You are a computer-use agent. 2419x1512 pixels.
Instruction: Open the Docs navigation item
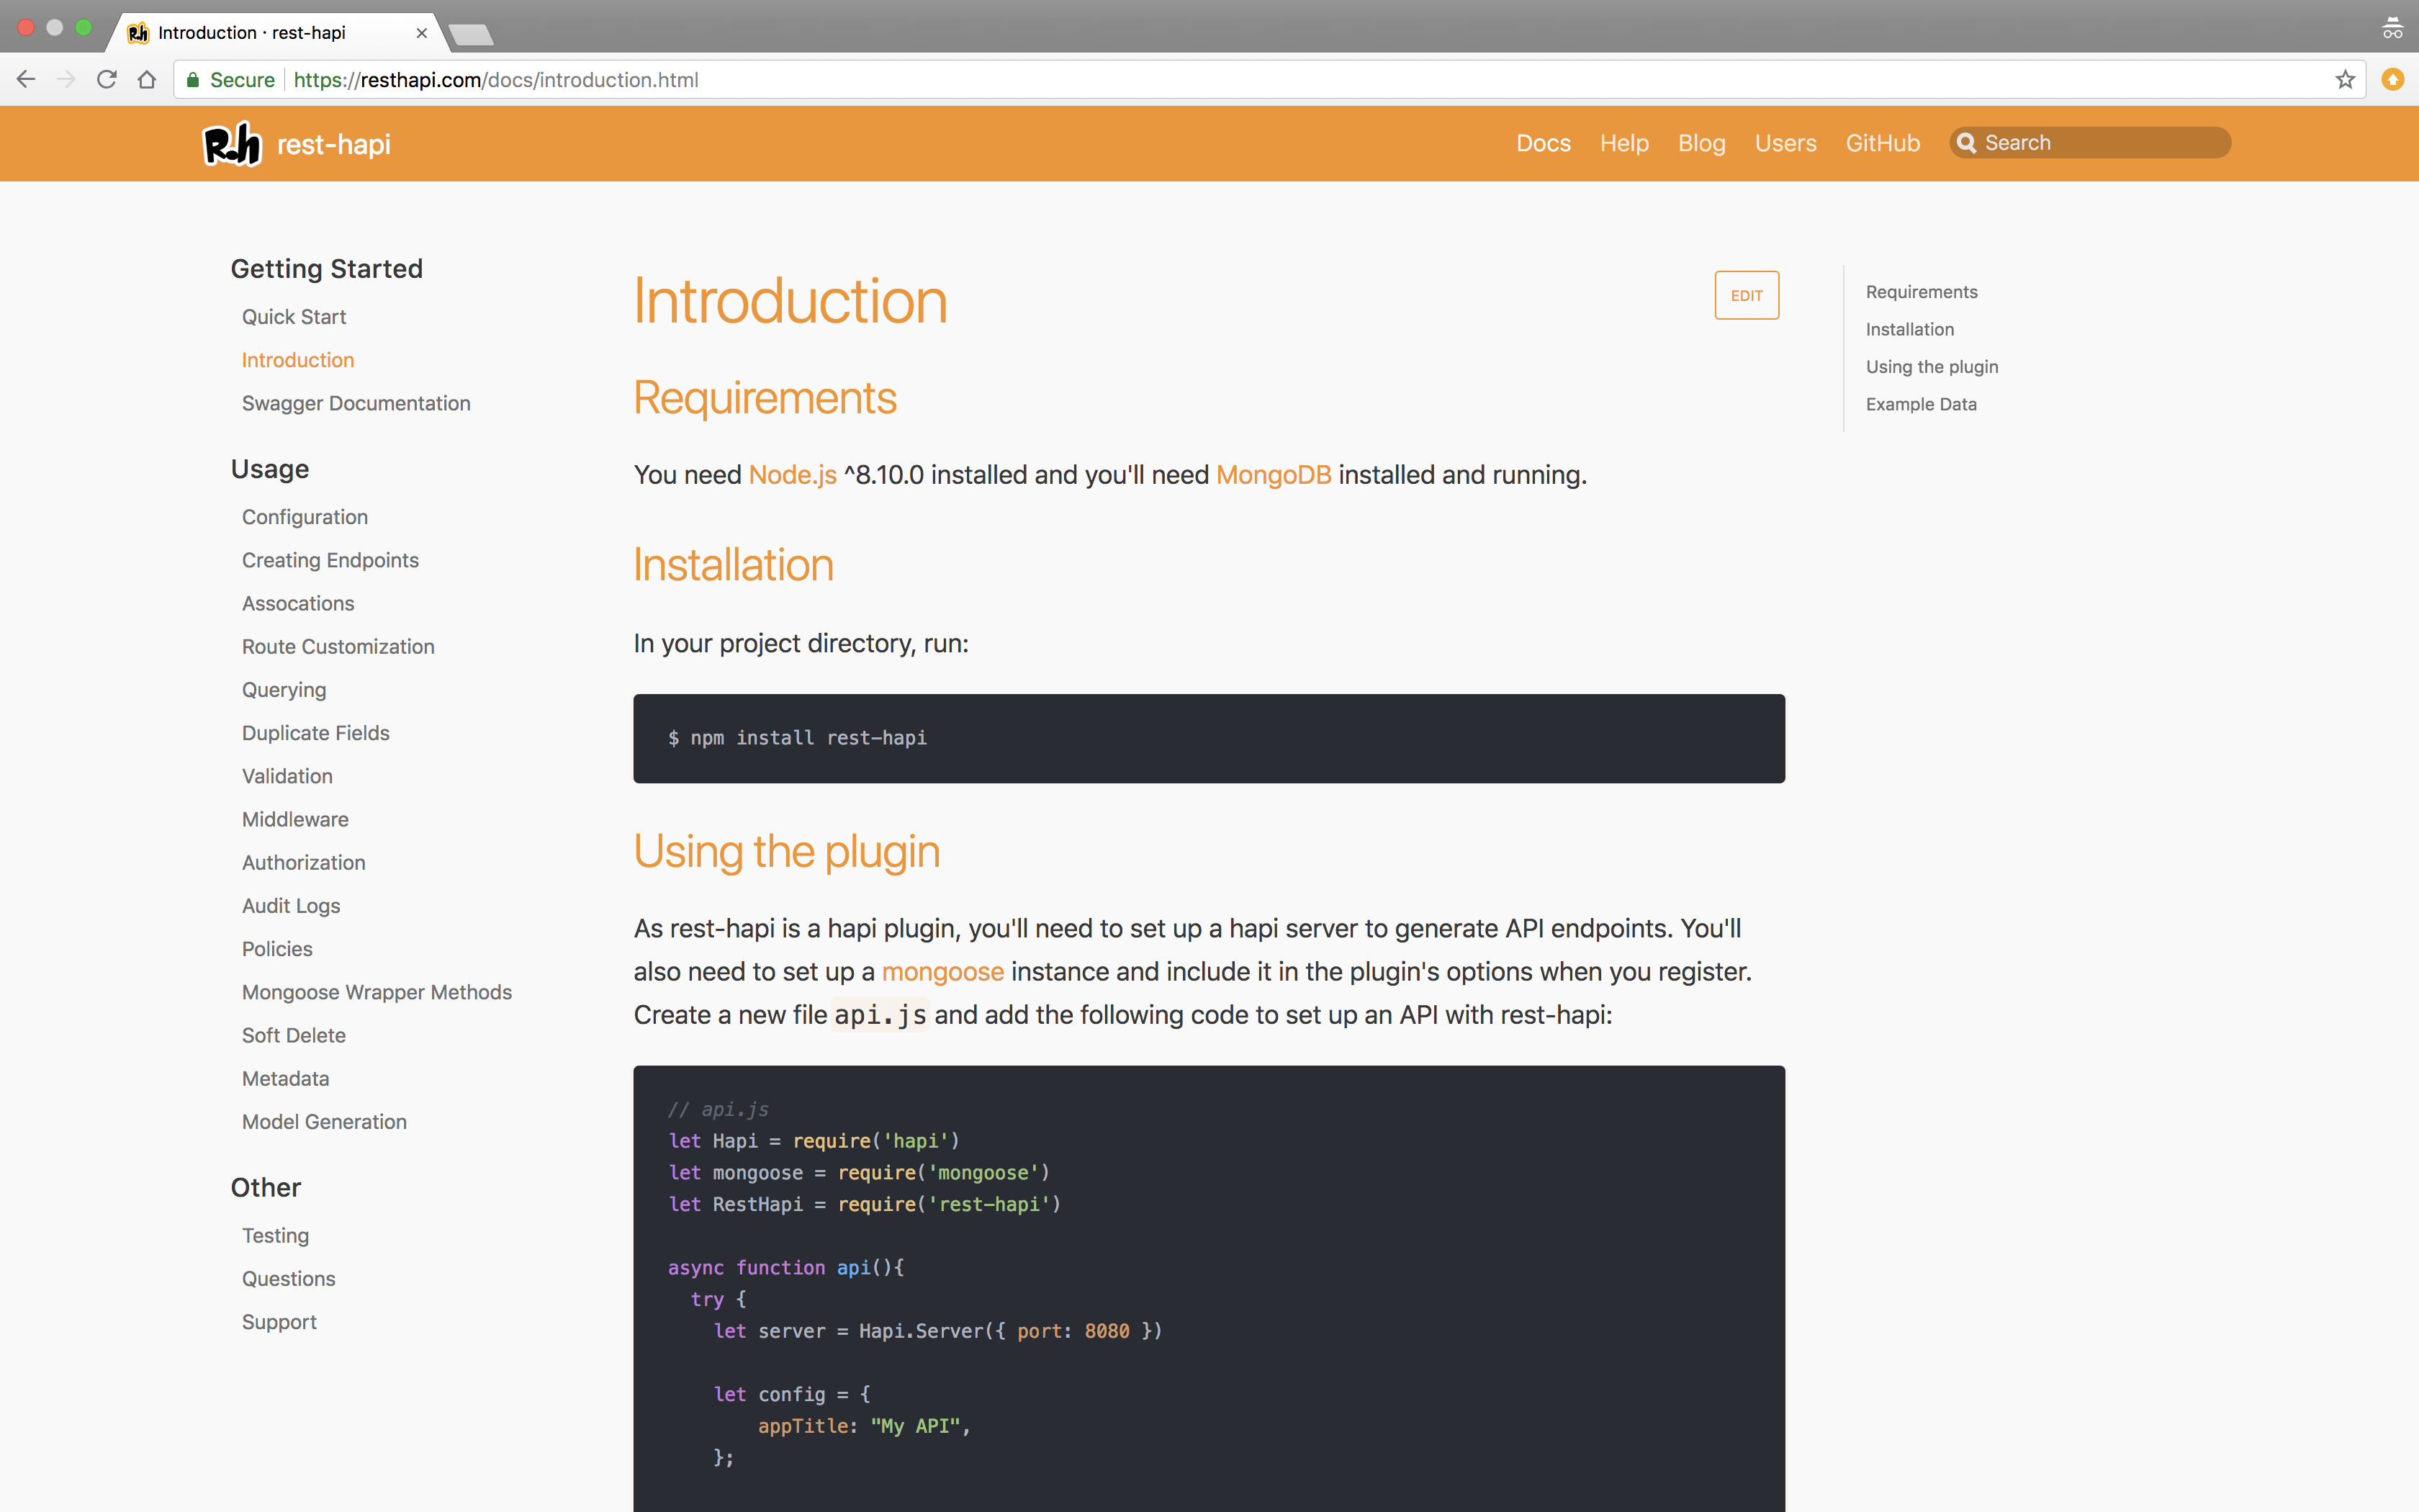[1542, 143]
